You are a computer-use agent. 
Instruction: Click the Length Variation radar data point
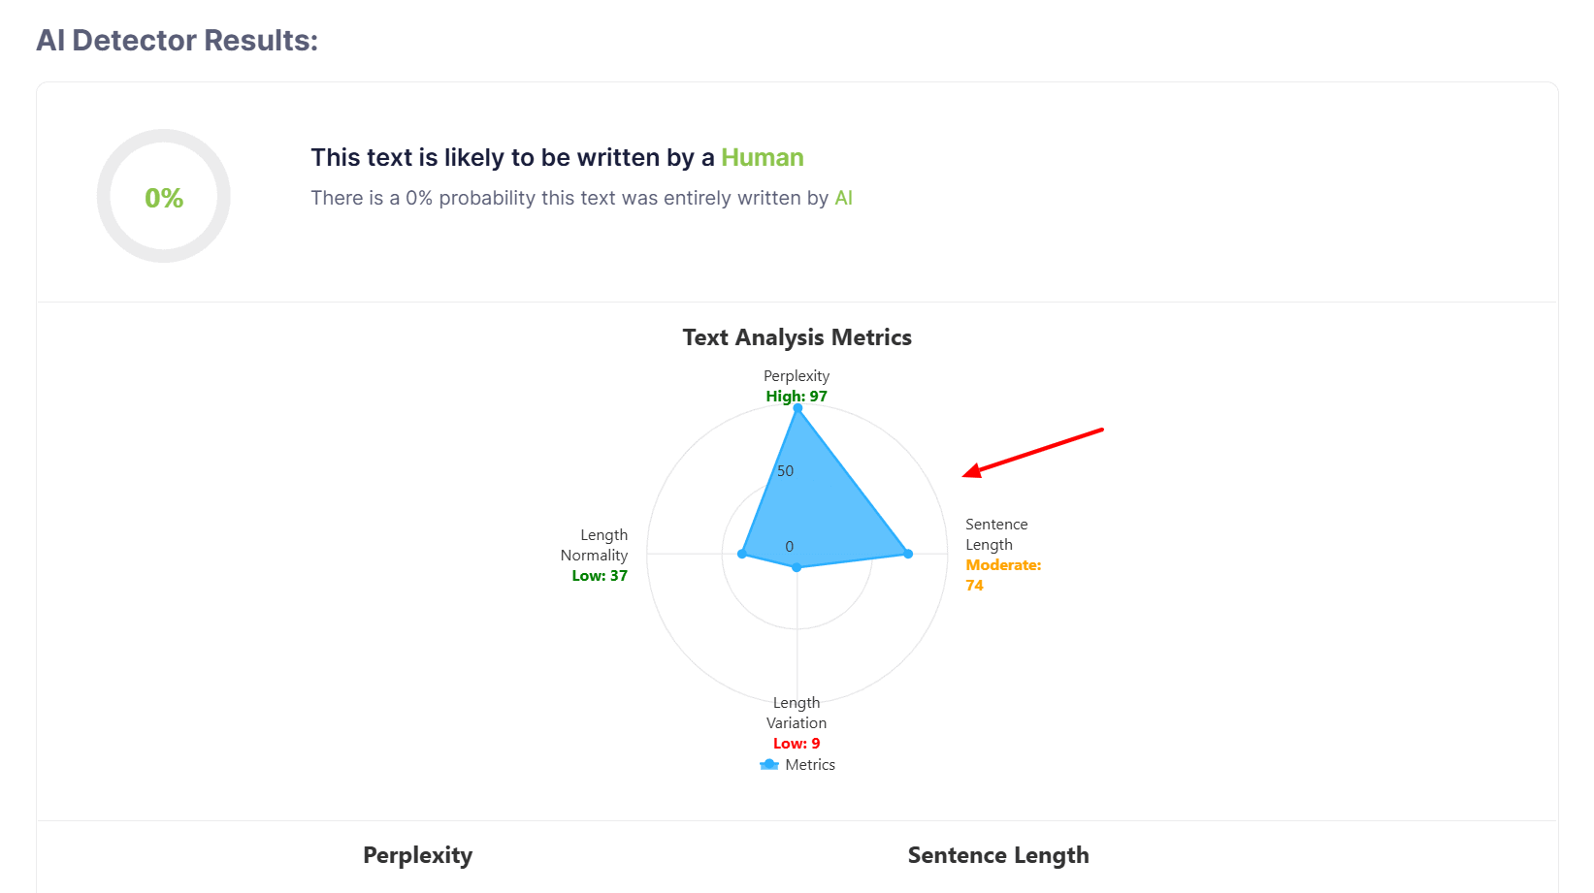(797, 567)
